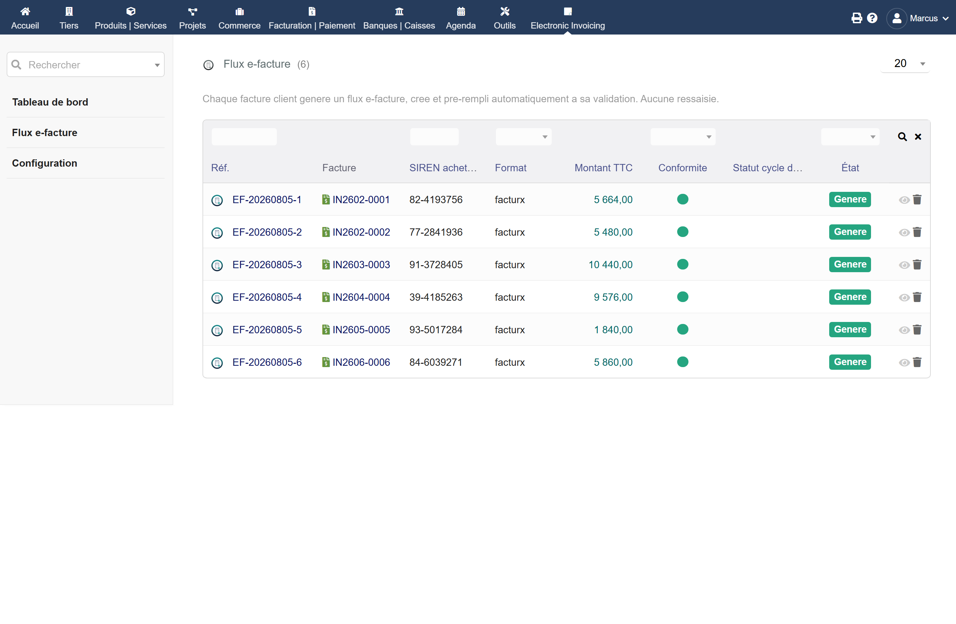Click the Accueil home icon
Viewport: 956px width, 624px height.
click(25, 11)
